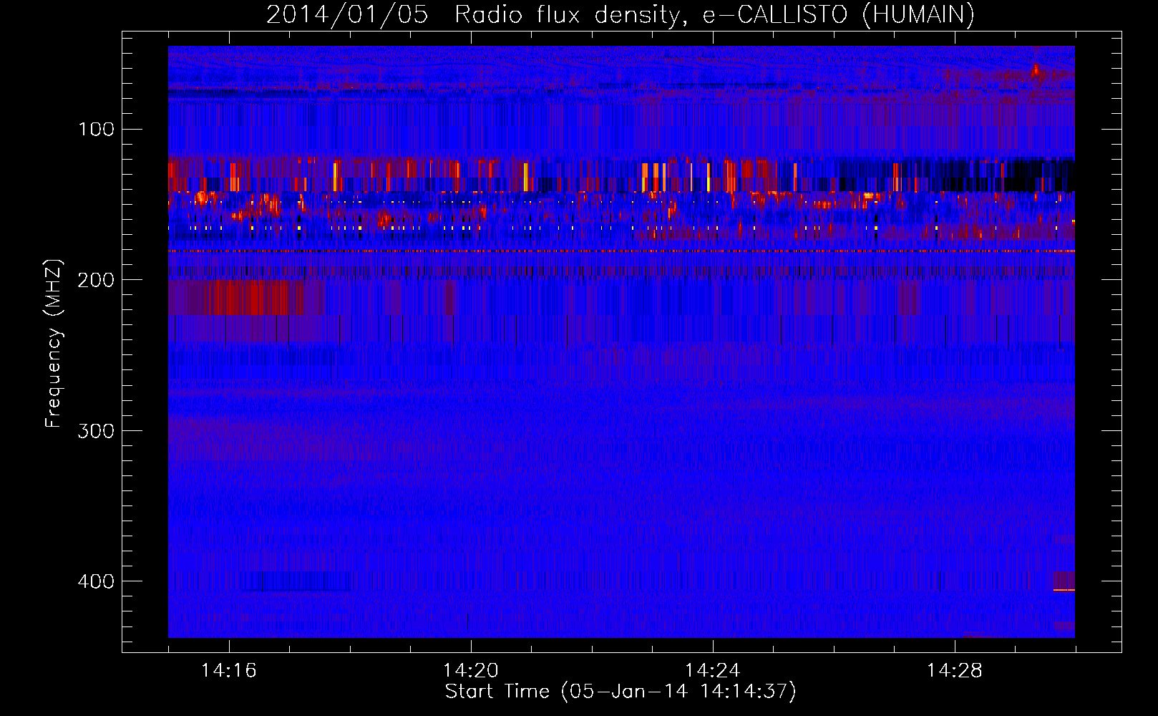The height and width of the screenshot is (716, 1158).
Task: Click the radio flux spectrogram image
Action: click(x=621, y=342)
